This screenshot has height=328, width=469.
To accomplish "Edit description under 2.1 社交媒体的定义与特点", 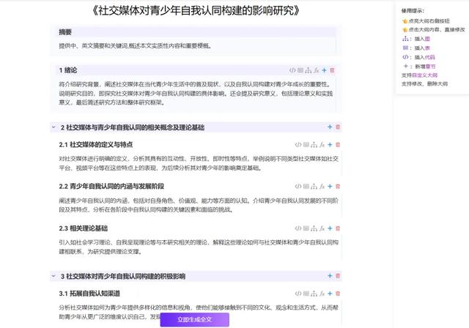I will click(199, 163).
